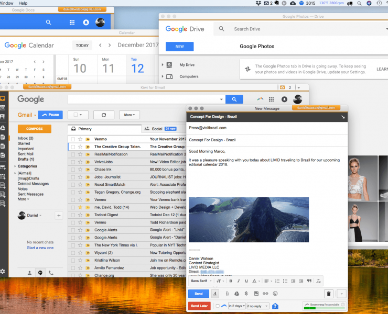Open the More dropdown in Gmail's toolbar
This screenshot has width=388, height=314.
point(128,115)
